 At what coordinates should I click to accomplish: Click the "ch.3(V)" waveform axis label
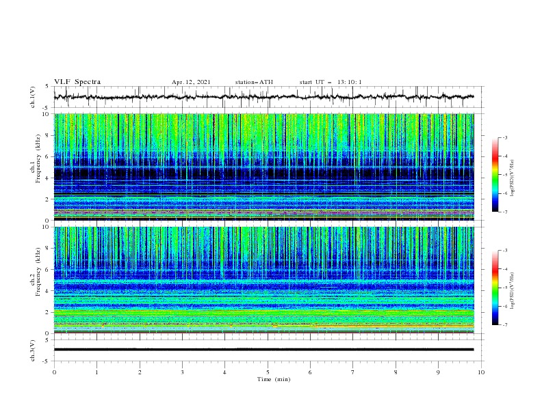coord(33,350)
